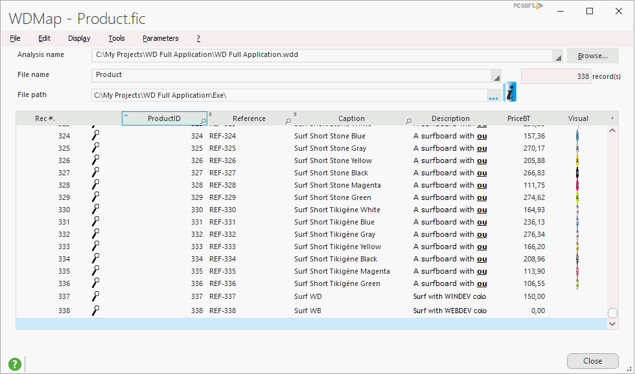The height and width of the screenshot is (374, 635).
Task: Click the Visual column header
Action: click(578, 118)
